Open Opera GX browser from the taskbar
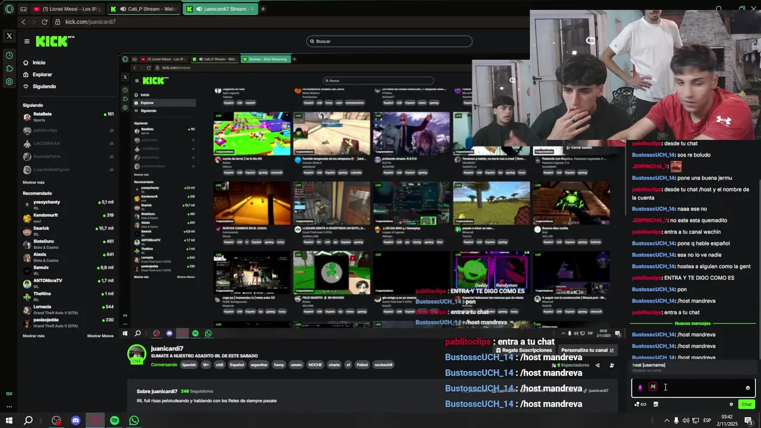 [x=96, y=420]
